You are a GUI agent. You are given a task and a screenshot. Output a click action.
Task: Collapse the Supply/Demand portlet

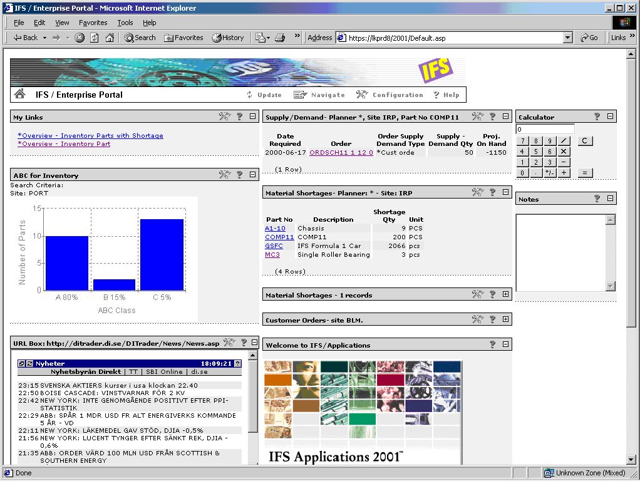(506, 116)
